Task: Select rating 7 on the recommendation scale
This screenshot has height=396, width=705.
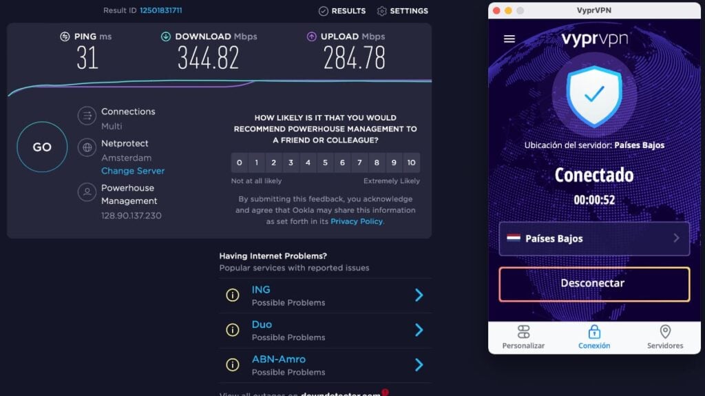Action: tap(359, 163)
